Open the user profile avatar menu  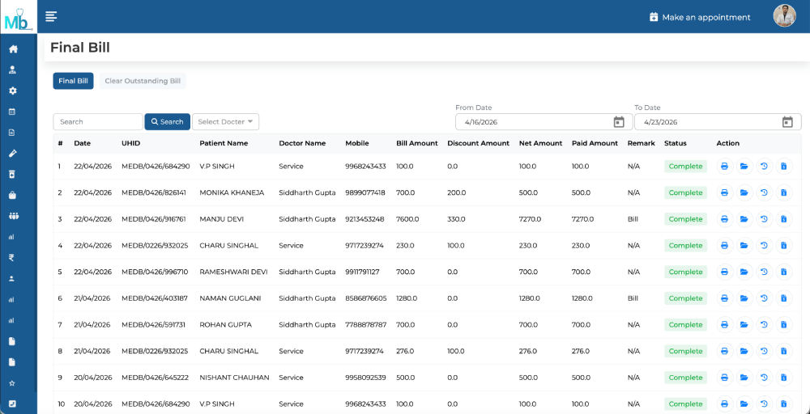click(x=784, y=16)
